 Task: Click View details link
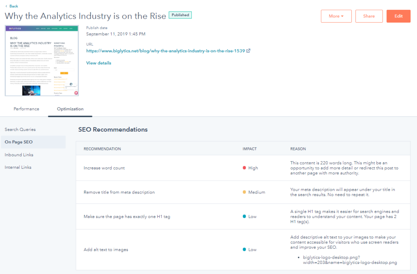coord(99,63)
